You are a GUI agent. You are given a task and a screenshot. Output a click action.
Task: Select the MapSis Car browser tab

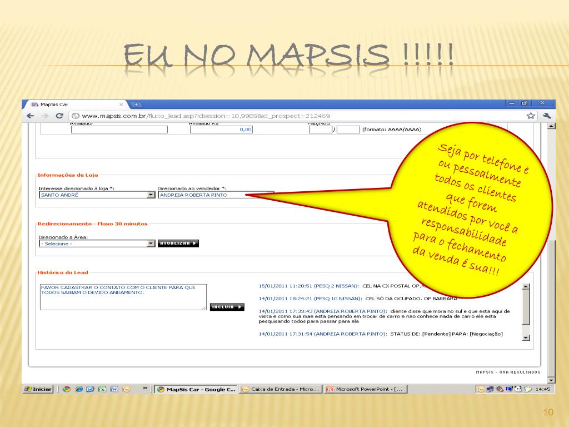(x=76, y=105)
